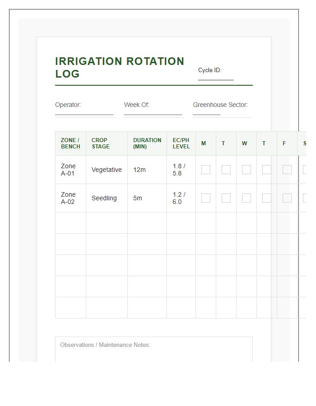This screenshot has height=406, width=316.
Task: Click the EC/PH LEVEL column header
Action: 181,143
